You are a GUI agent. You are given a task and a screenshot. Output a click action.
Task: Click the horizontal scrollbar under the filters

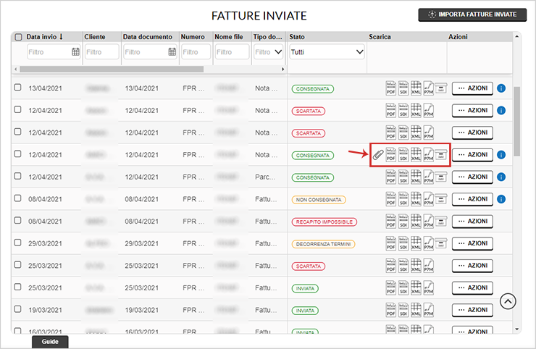click(145, 69)
